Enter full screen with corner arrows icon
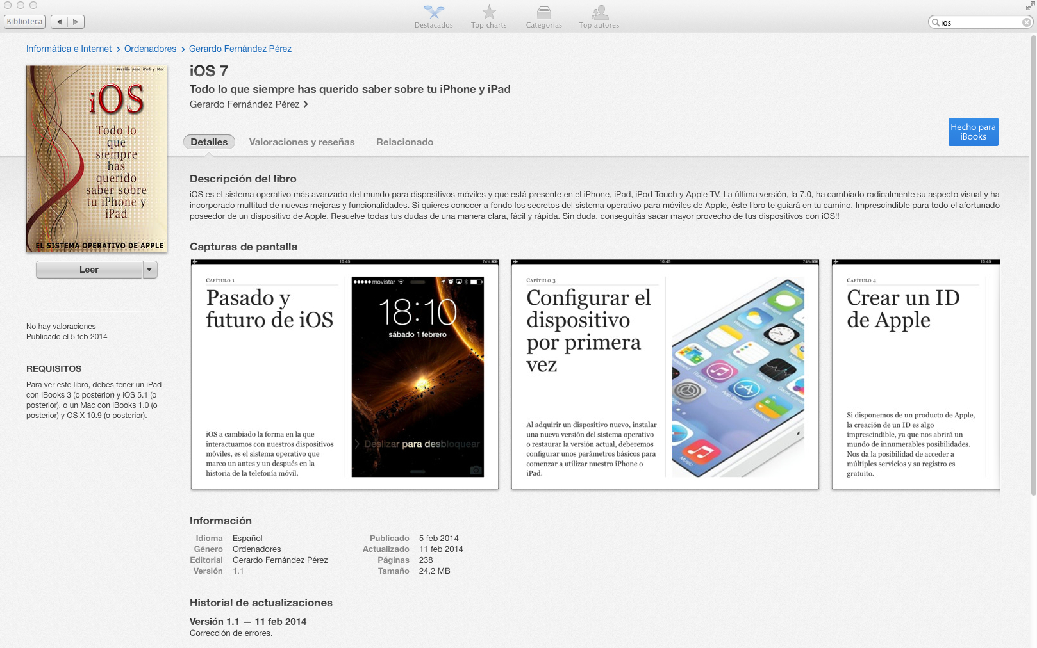 1029,6
